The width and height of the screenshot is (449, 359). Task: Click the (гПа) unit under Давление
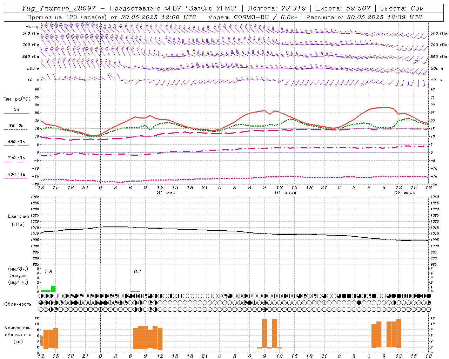tap(18, 225)
